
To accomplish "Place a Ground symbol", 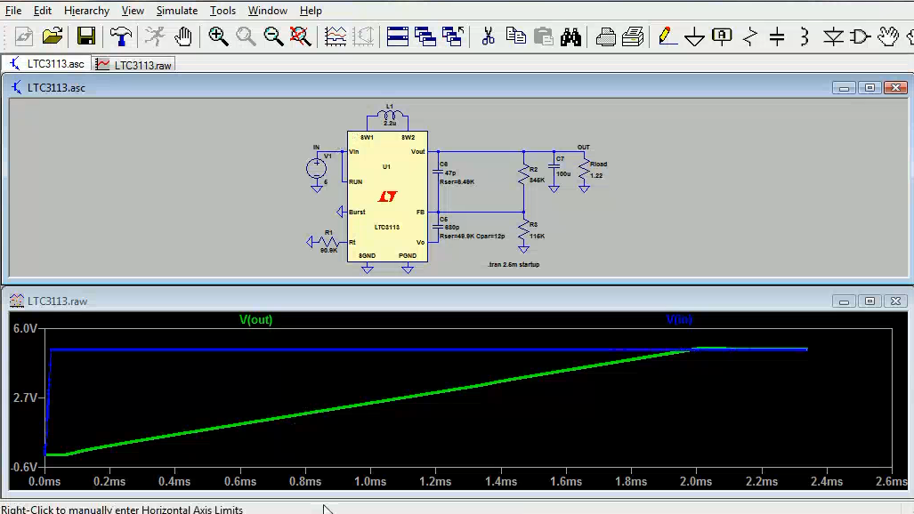I will click(x=694, y=37).
